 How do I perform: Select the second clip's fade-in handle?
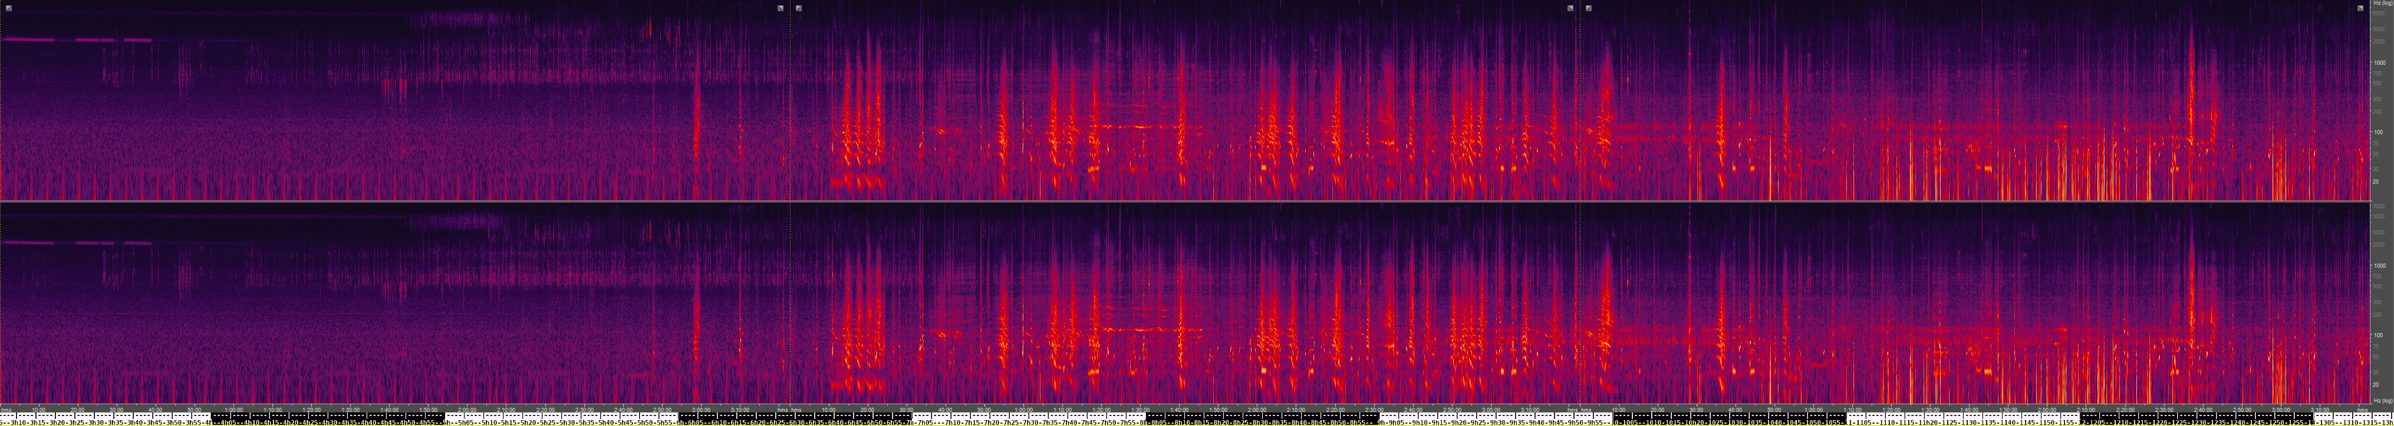pyautogui.click(x=799, y=8)
